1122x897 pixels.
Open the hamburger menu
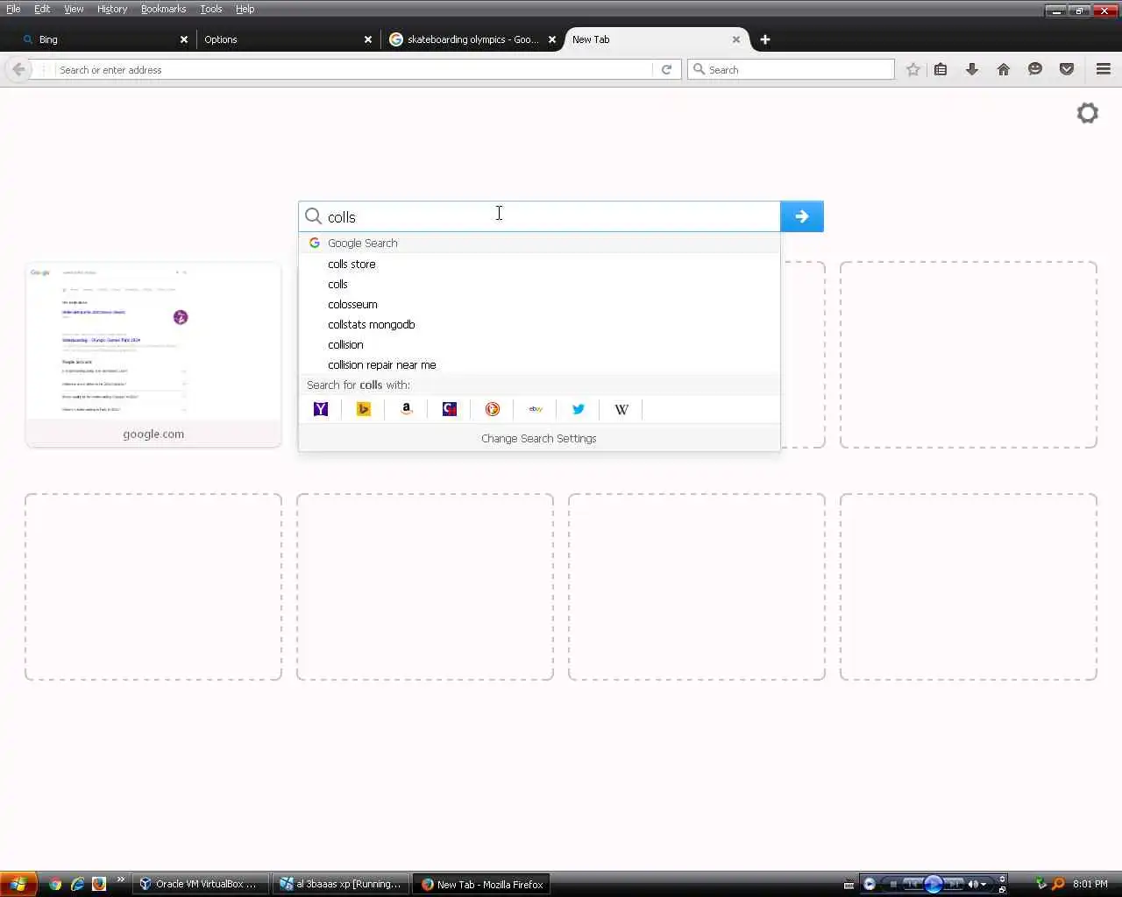(x=1104, y=69)
